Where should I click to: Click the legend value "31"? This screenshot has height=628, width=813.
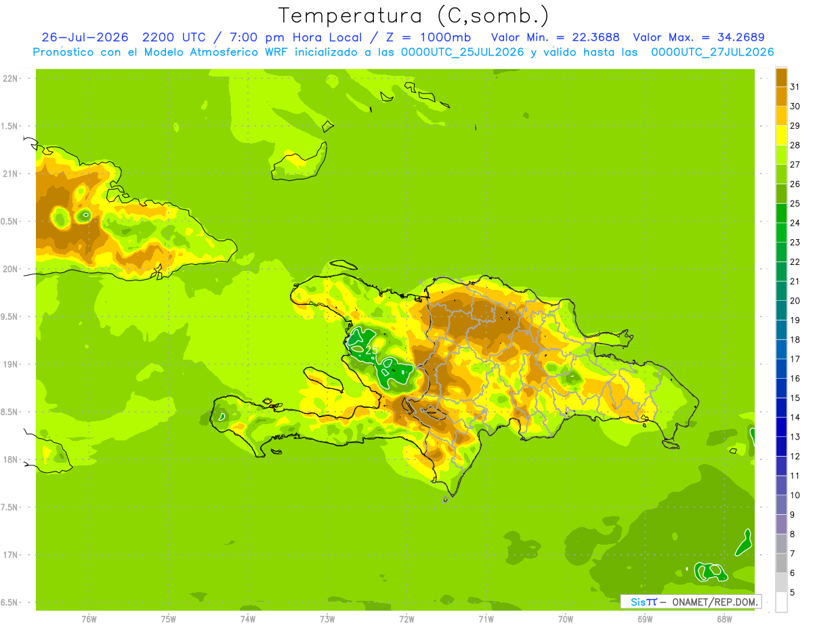[795, 87]
